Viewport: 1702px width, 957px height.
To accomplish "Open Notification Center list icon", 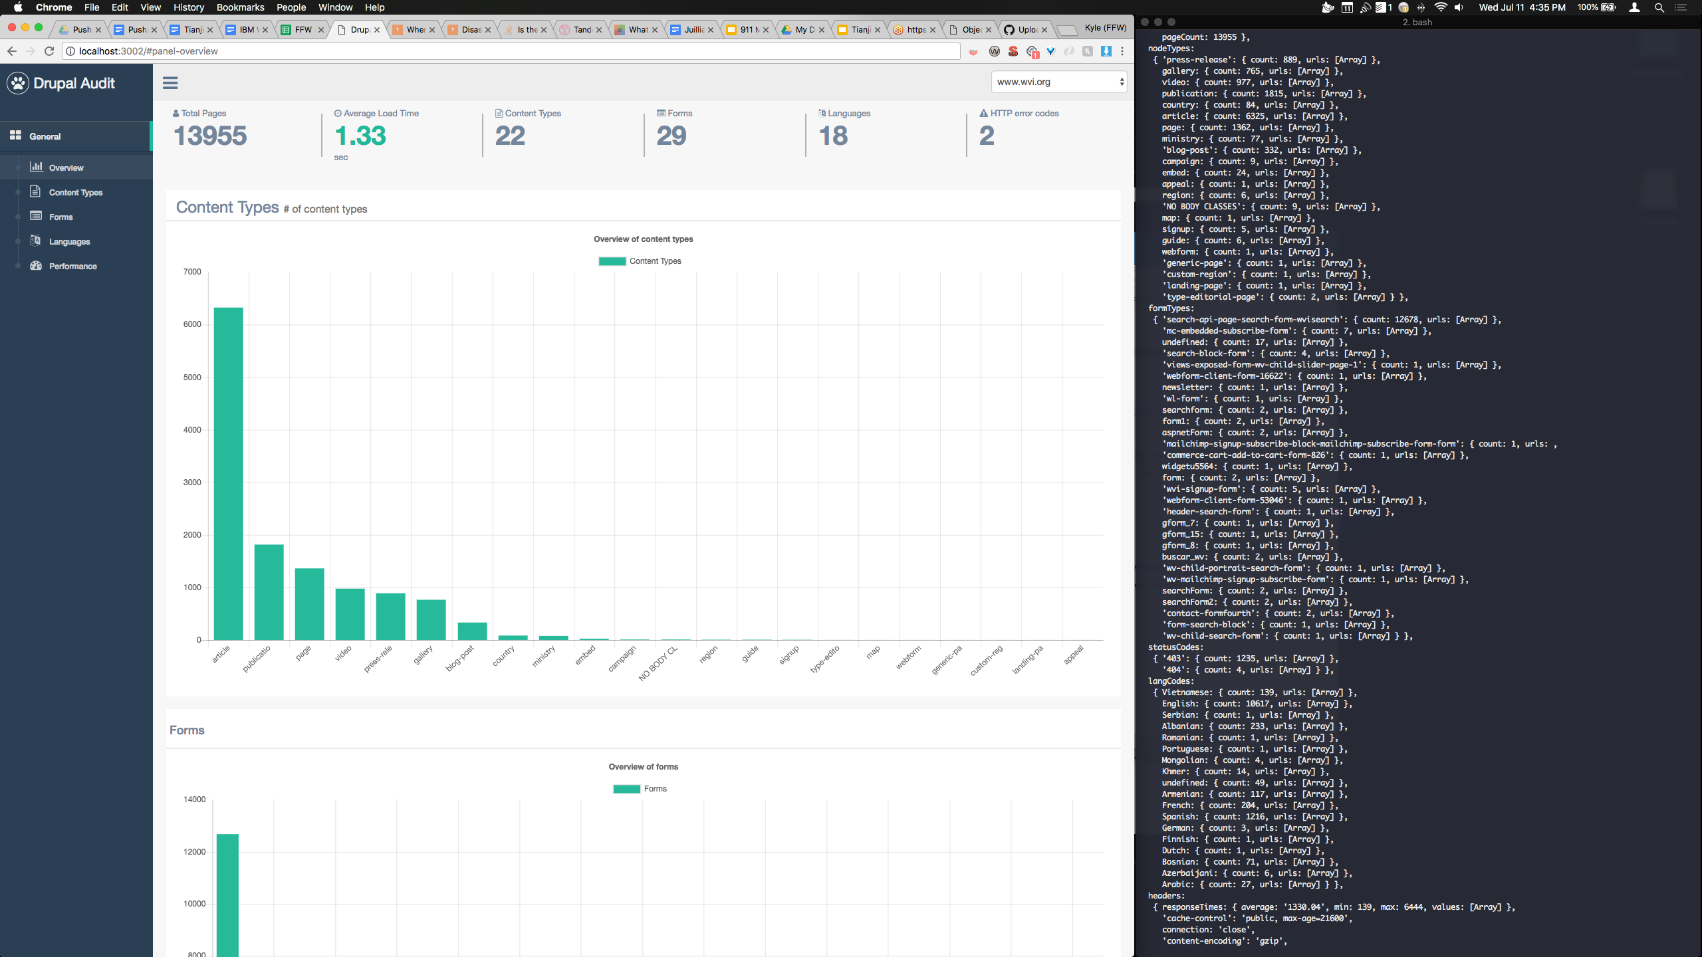I will pyautogui.click(x=1681, y=7).
